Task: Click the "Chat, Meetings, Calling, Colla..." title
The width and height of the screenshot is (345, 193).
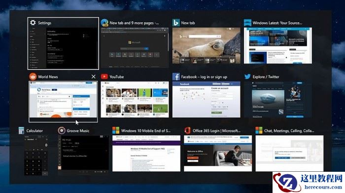Action: pyautogui.click(x=289, y=131)
